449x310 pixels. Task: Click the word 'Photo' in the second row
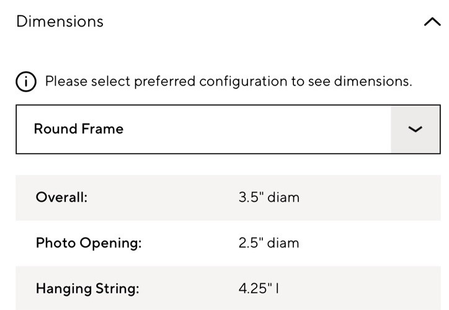click(x=55, y=242)
